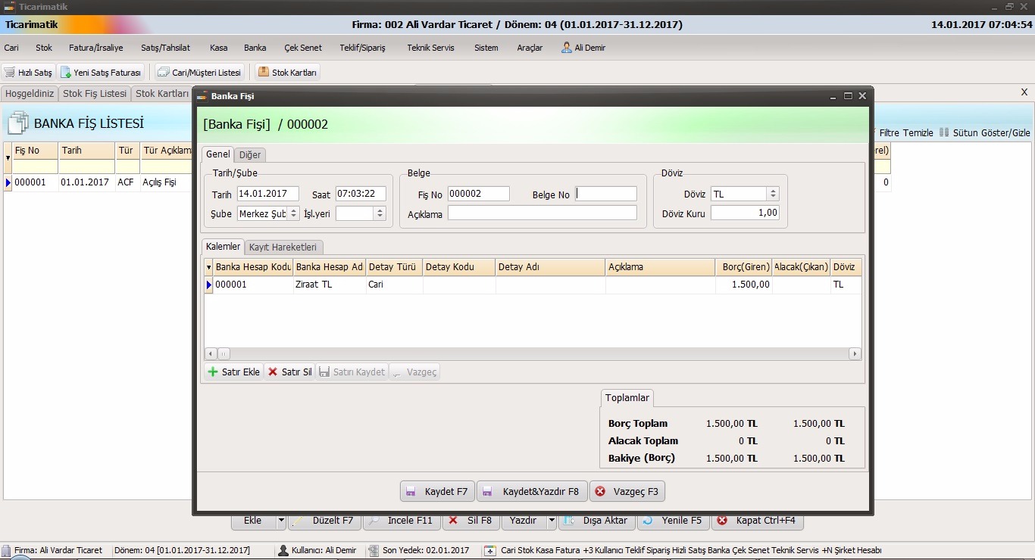Open the Şube branch dropdown
This screenshot has height=560, width=1035.
[x=294, y=214]
